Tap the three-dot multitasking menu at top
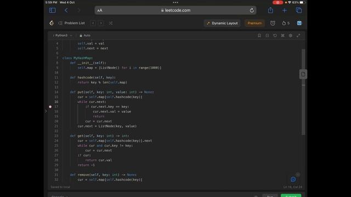This screenshot has height=197, width=351. coord(175,2)
